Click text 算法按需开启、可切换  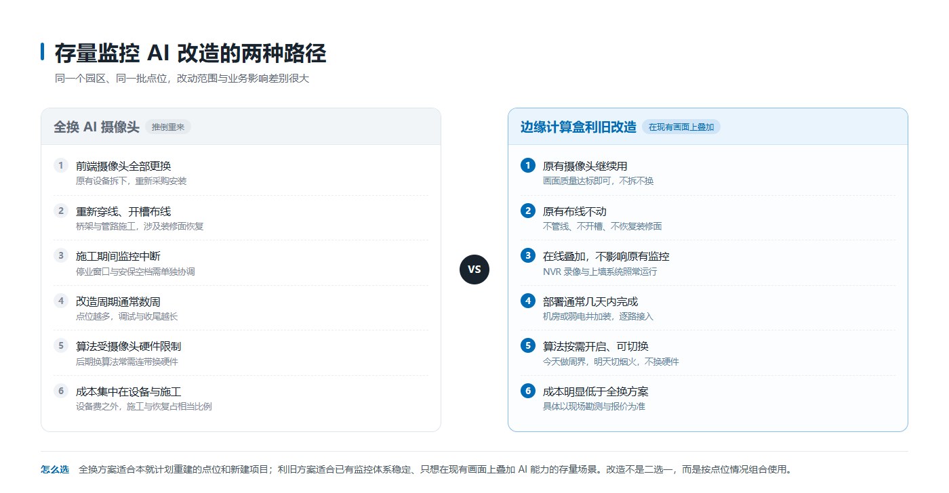[596, 346]
